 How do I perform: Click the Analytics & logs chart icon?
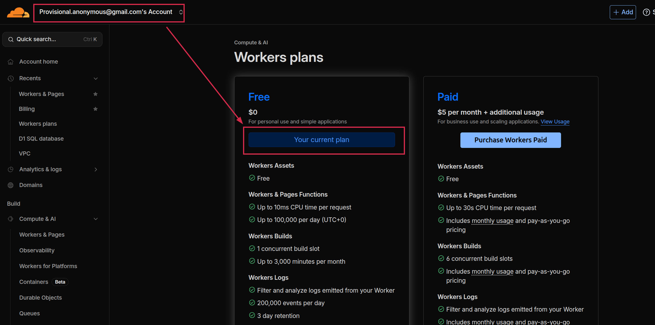[x=11, y=170]
